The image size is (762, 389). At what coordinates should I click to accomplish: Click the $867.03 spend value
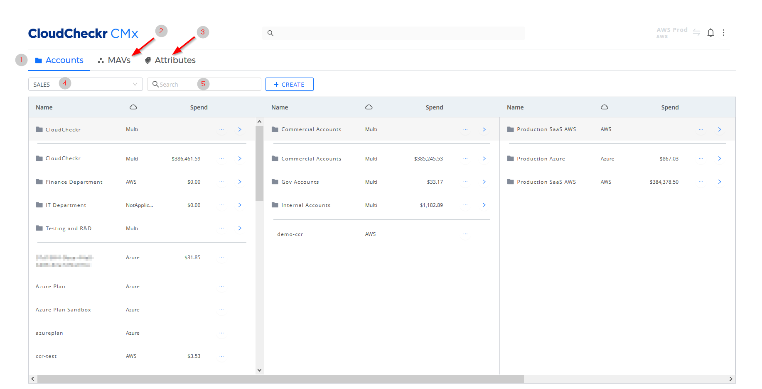[669, 158]
